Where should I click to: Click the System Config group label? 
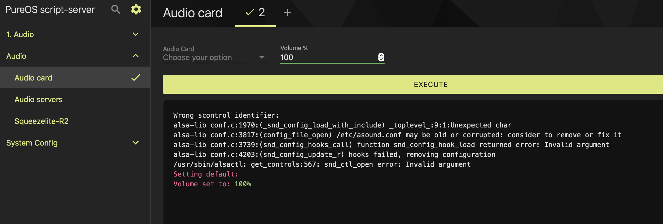coord(32,143)
